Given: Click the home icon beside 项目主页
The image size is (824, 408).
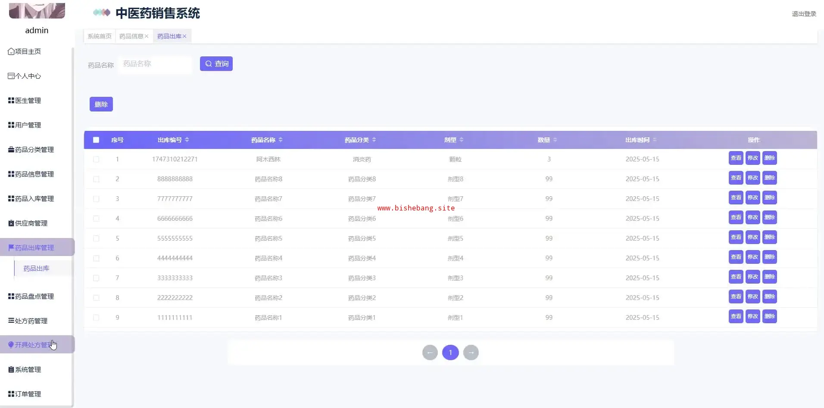Looking at the screenshot, I should click(11, 52).
